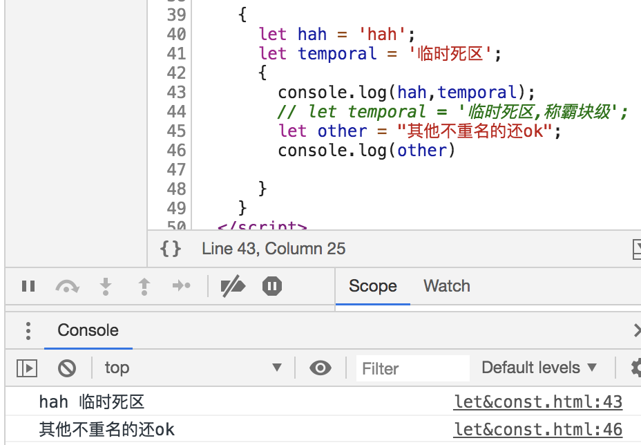641x445 pixels.
Task: Toggle pause on exceptions
Action: coord(272,286)
